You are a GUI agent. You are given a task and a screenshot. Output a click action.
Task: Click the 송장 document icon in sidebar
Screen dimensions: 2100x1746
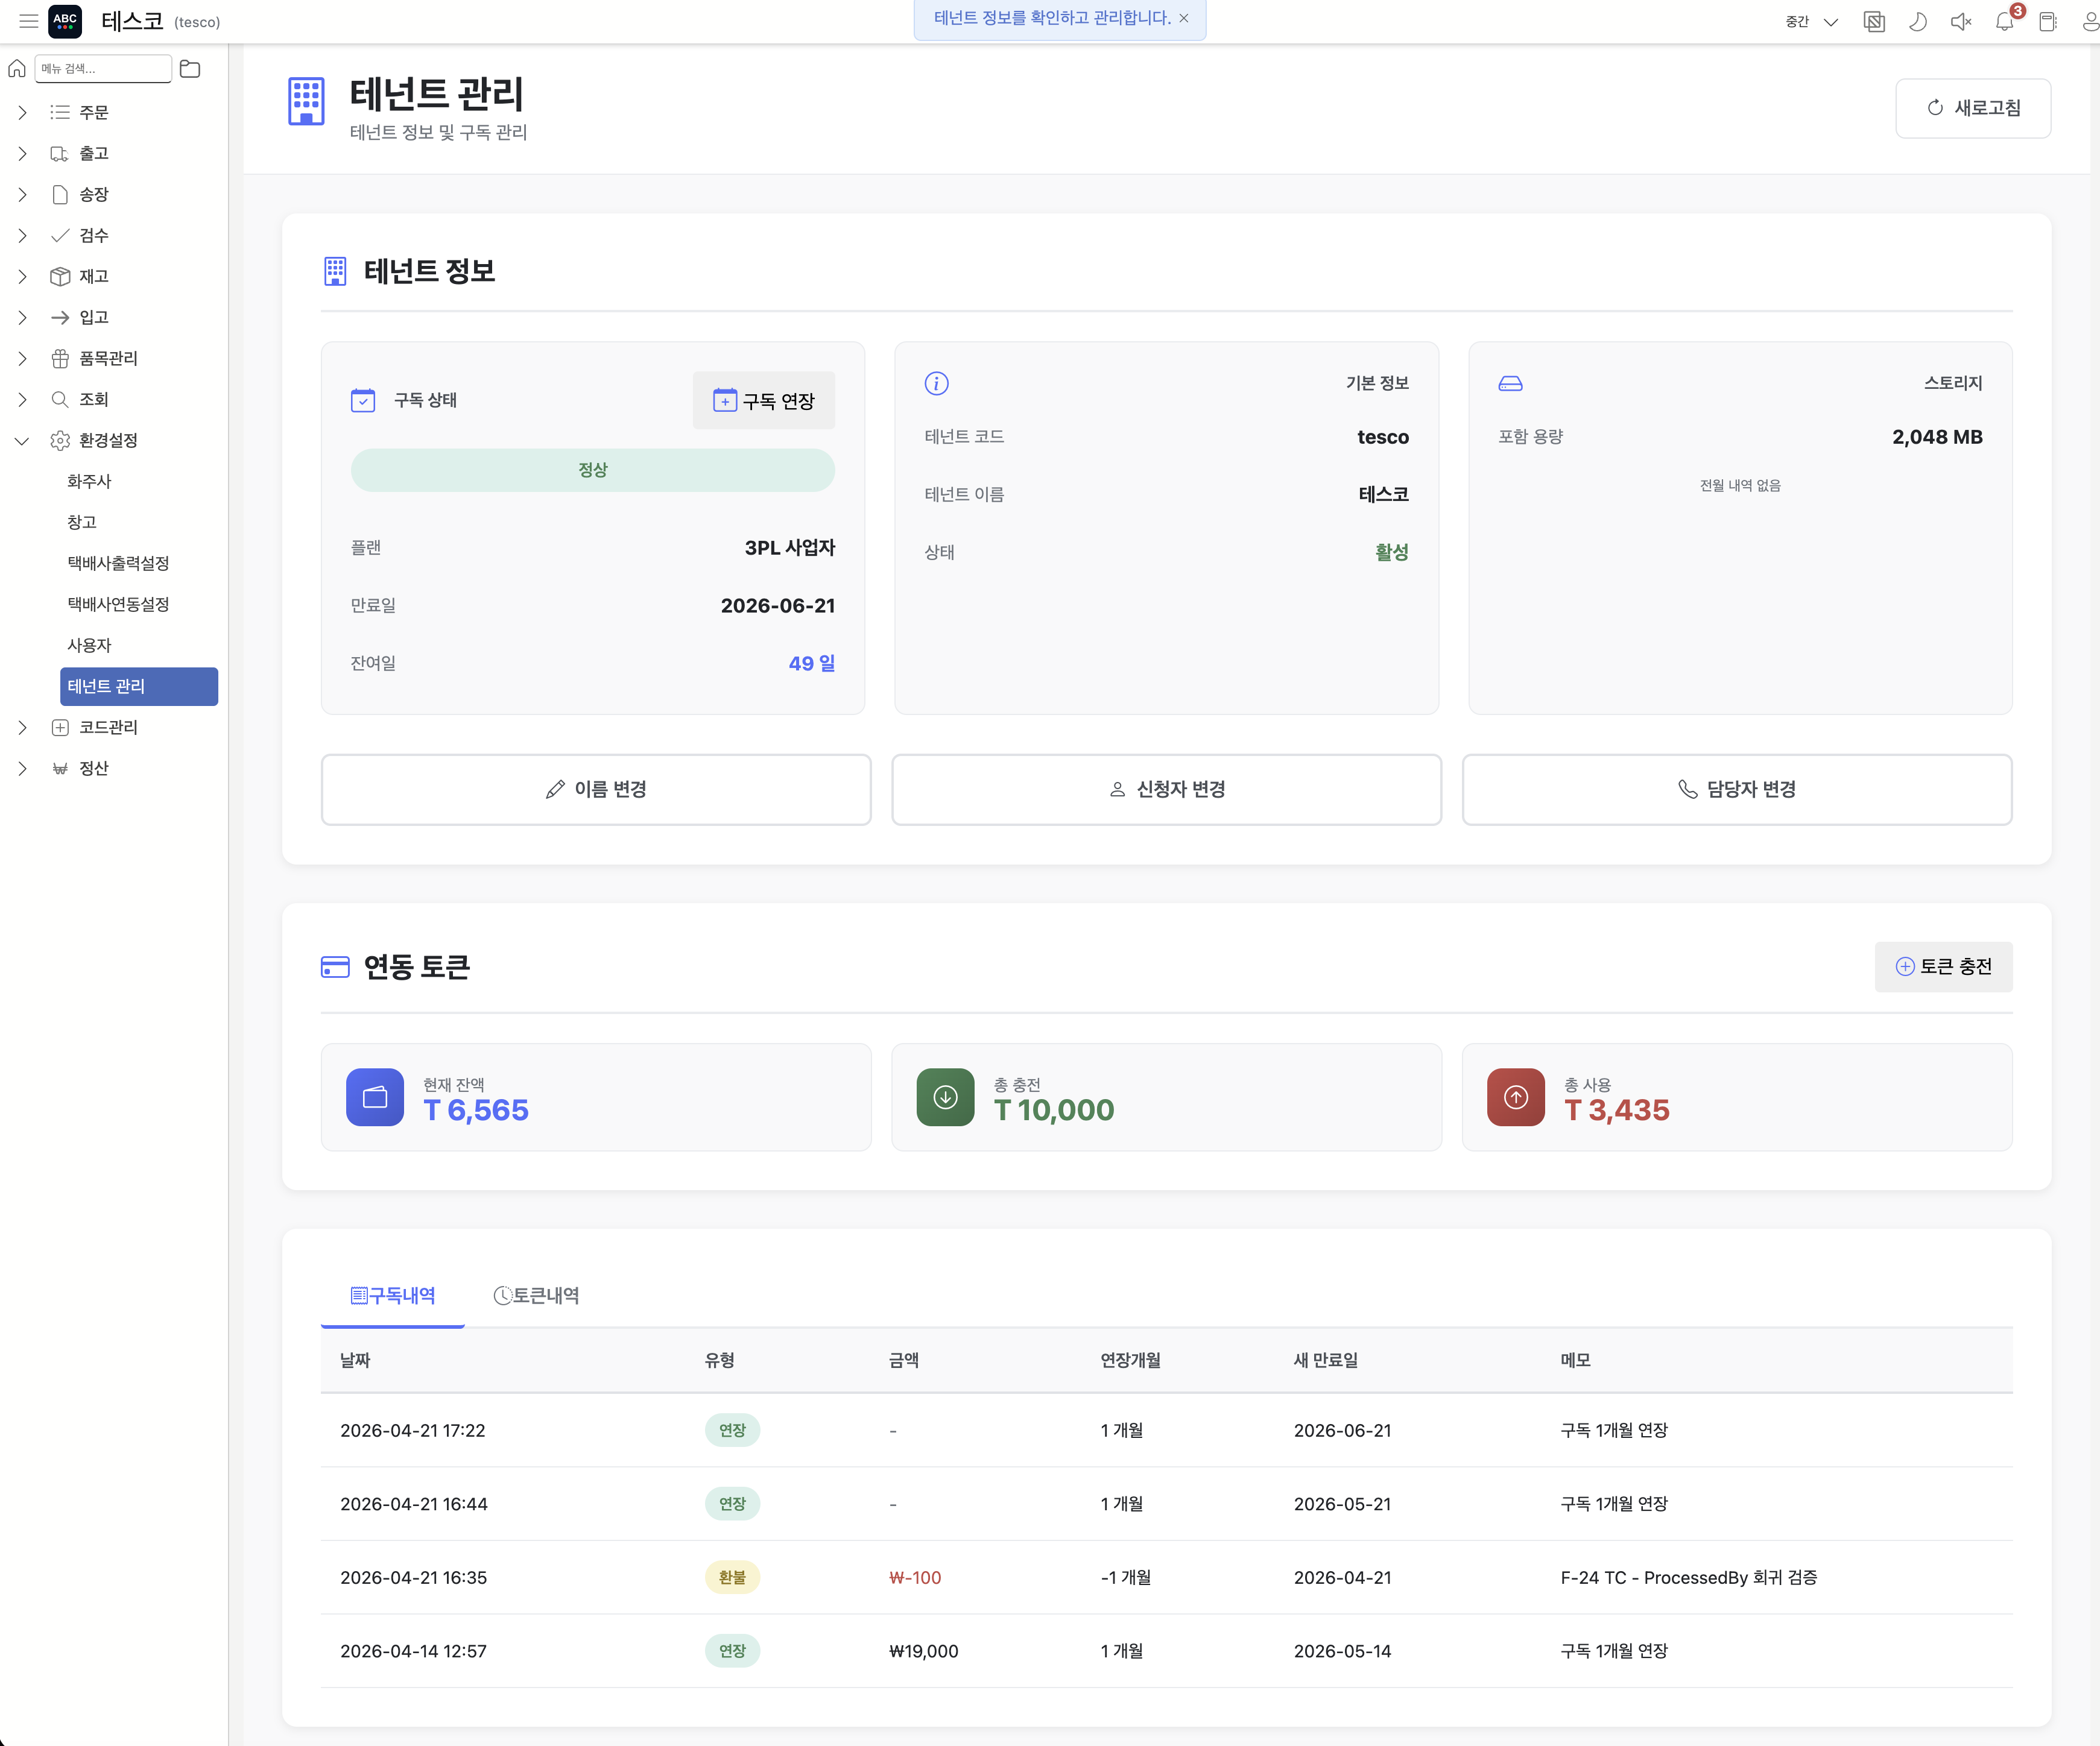point(60,195)
